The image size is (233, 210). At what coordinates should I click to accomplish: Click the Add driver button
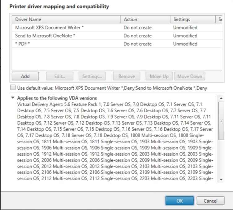point(25,76)
